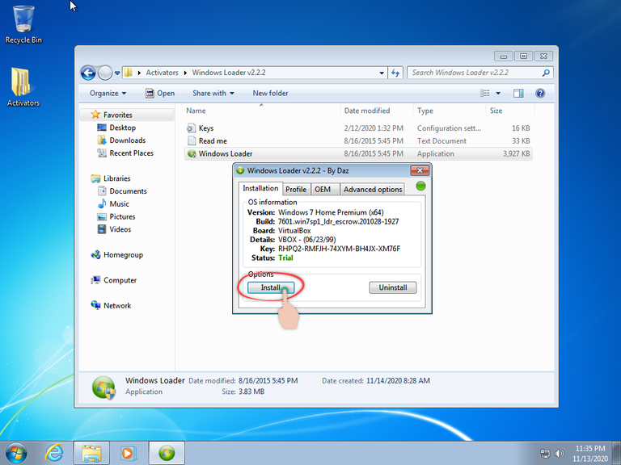This screenshot has width=621, height=465.
Task: Open Windows Media Player from taskbar
Action: (129, 453)
